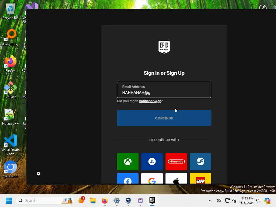Sign in with Xbox button
276x207 pixels.
(127, 162)
